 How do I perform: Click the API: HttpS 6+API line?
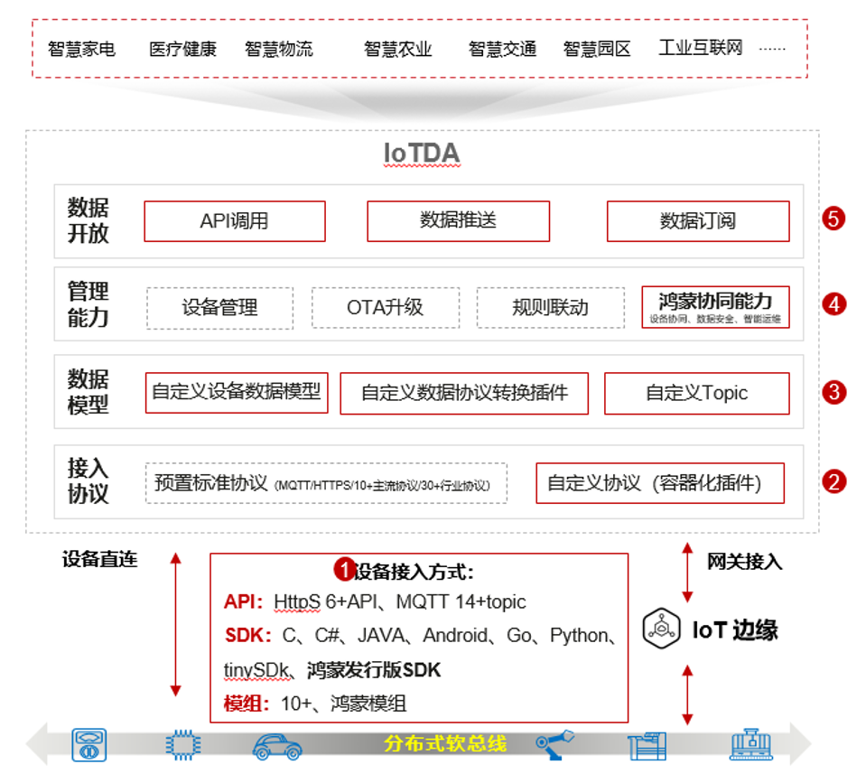pyautogui.click(x=375, y=601)
